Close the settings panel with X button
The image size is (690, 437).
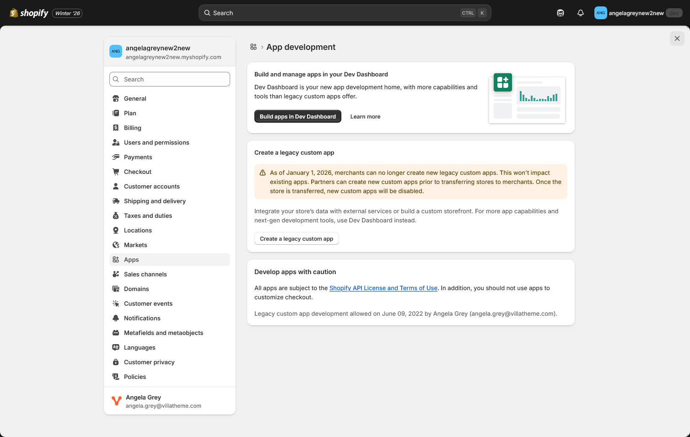pos(677,38)
